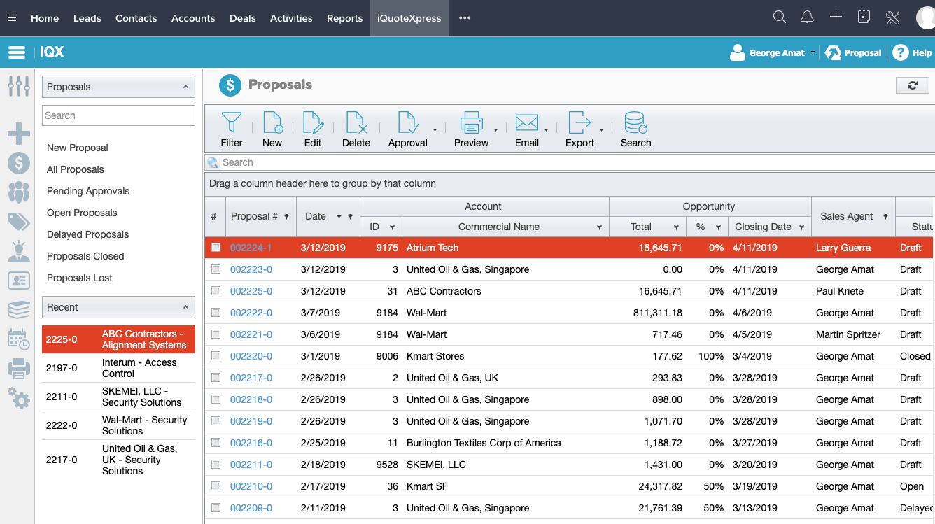Click the Edit proposal toolbar icon
This screenshot has height=524, width=935.
313,123
